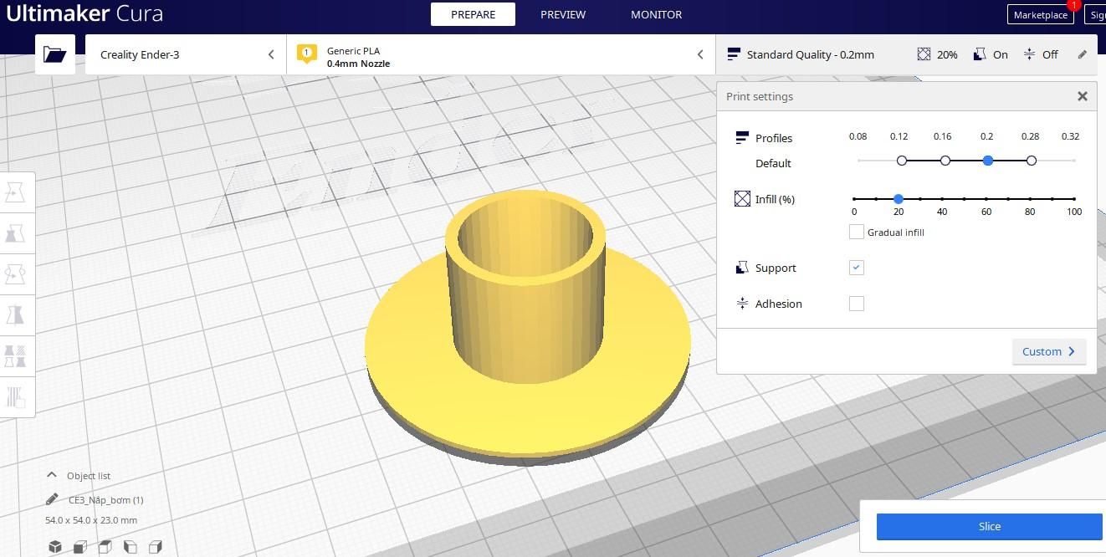1106x557 pixels.
Task: Switch to 3D perspective view cube
Action: (x=55, y=546)
